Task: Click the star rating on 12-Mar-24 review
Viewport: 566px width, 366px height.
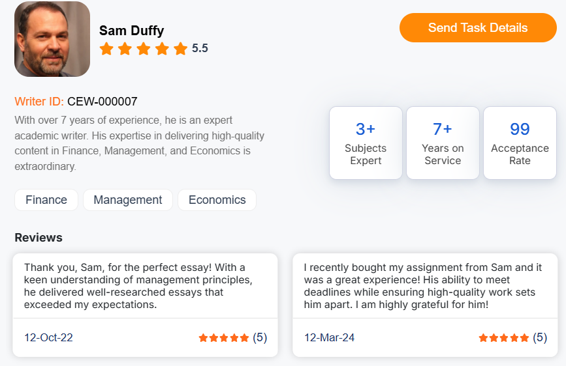Action: coord(504,337)
